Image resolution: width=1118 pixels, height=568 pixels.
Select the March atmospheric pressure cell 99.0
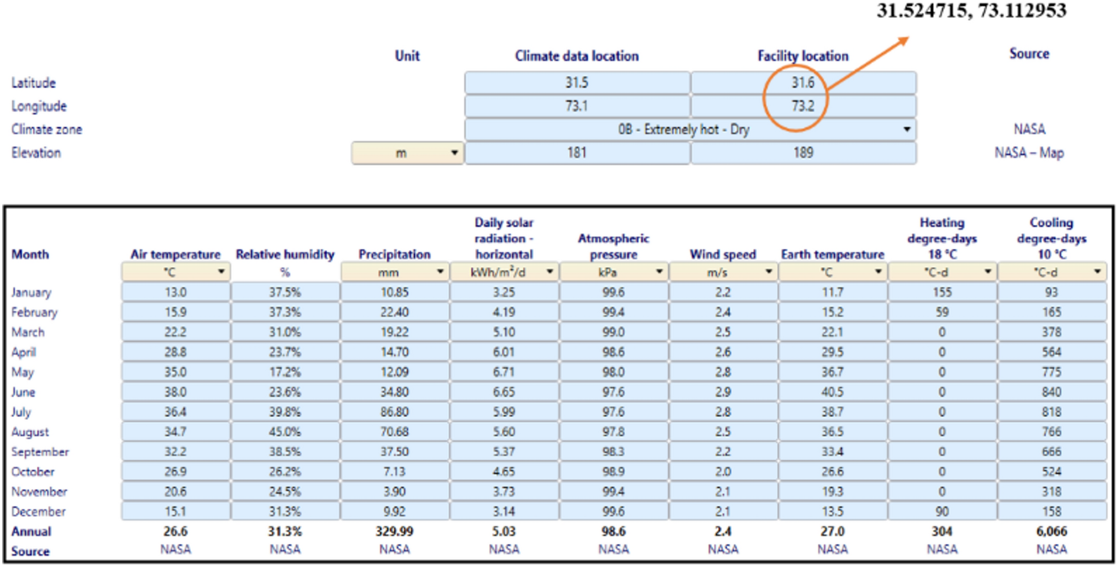click(613, 333)
